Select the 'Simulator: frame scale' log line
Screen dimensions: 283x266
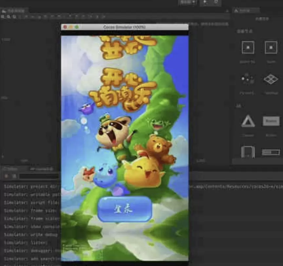click(32, 219)
